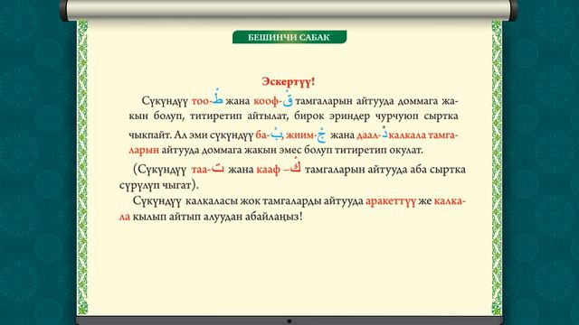The width and height of the screenshot is (579, 325).
Task: Click the red word "тоо-"
Action: (x=202, y=101)
